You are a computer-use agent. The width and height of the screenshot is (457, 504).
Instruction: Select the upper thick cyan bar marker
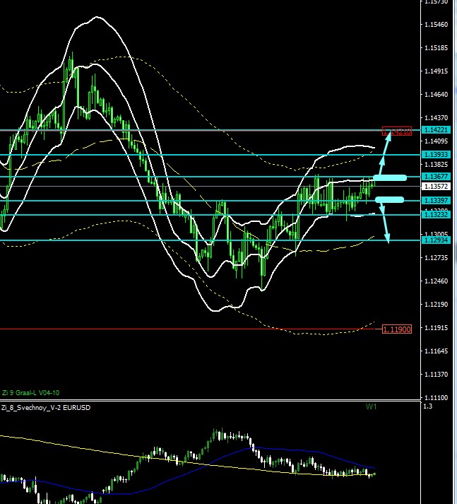(x=389, y=177)
